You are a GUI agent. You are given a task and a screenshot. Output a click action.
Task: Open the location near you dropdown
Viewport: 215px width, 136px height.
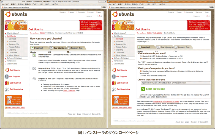(176, 83)
